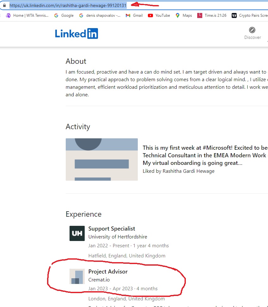Open the 'This is my first week at #Microsoft' post
Screen dimensions: 268x307
205,155
